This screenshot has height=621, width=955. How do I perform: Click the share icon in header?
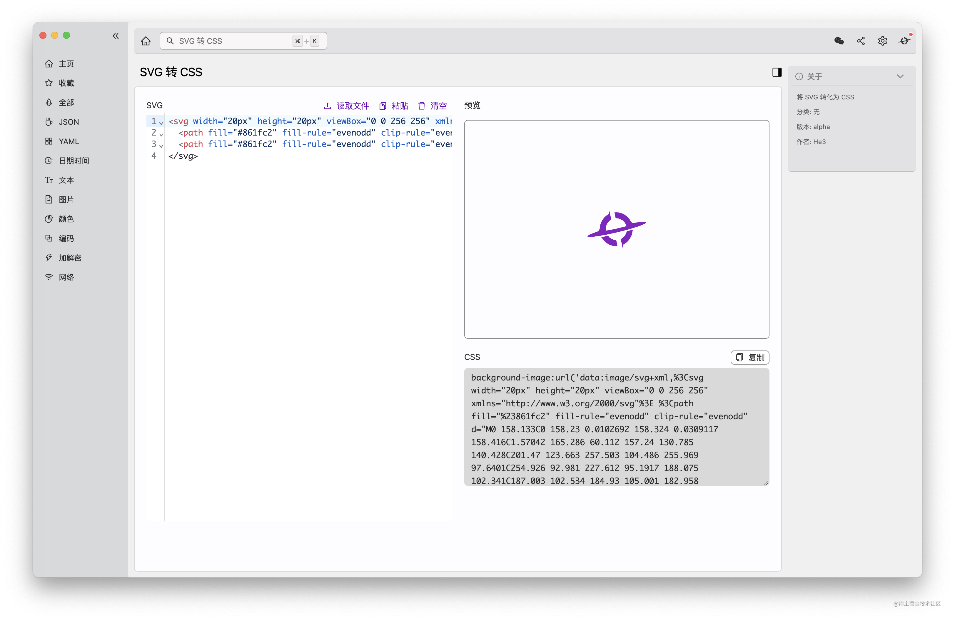pyautogui.click(x=861, y=41)
